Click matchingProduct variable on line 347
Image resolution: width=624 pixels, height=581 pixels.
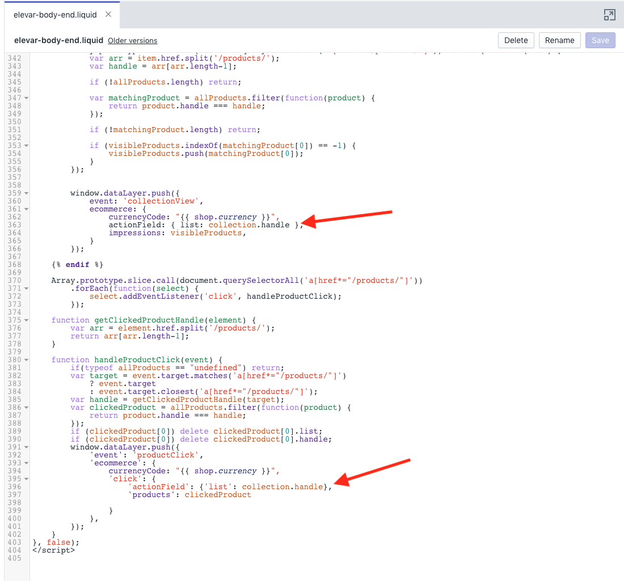[x=144, y=98]
